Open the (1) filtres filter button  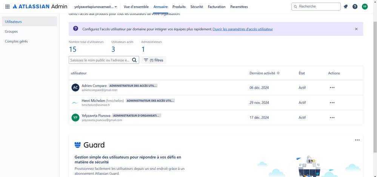coord(153,60)
